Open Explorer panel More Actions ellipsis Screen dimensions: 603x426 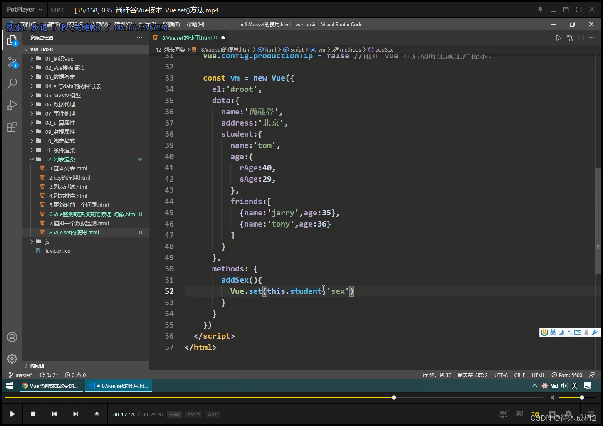(x=139, y=38)
